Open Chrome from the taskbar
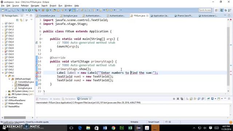This screenshot has height=131, width=233. (113, 128)
